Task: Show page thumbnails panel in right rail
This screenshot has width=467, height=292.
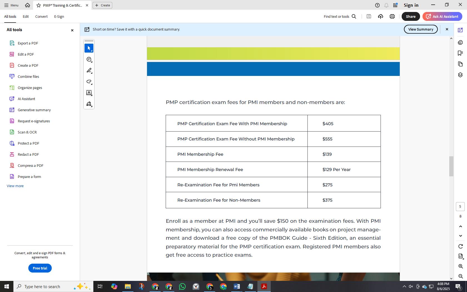Action: click(x=460, y=64)
